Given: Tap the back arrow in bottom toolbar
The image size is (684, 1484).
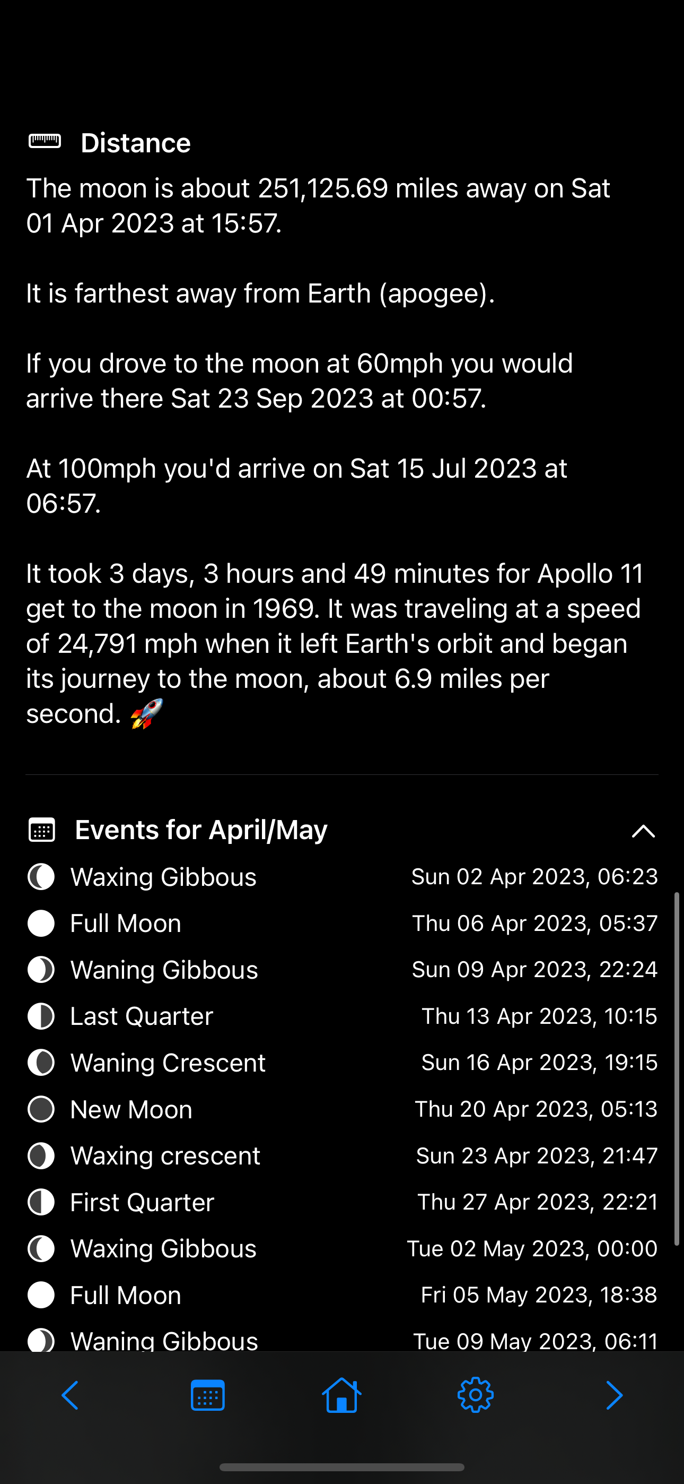Looking at the screenshot, I should click(69, 1395).
